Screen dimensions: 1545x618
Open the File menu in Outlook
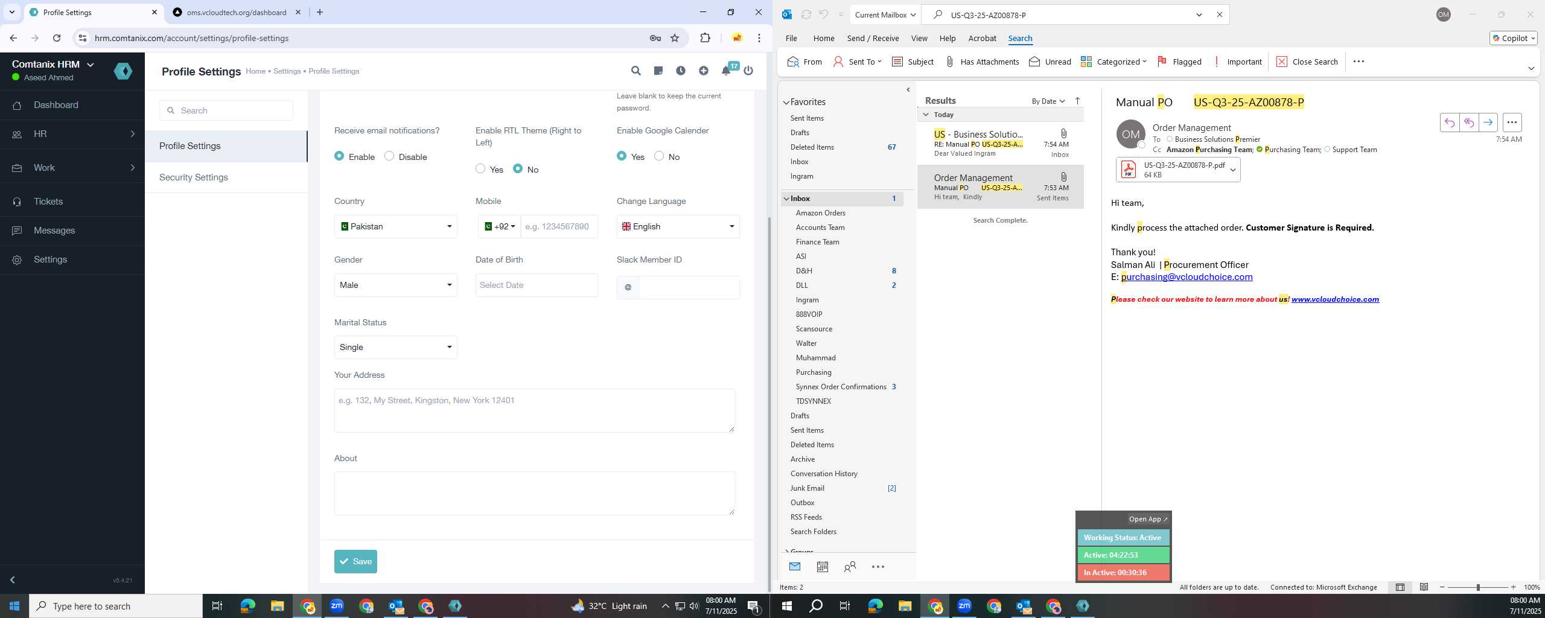click(x=791, y=38)
